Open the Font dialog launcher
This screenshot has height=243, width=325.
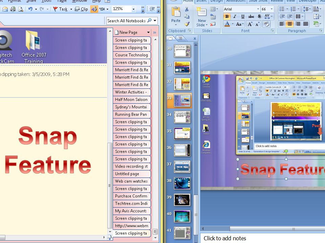pos(272,31)
